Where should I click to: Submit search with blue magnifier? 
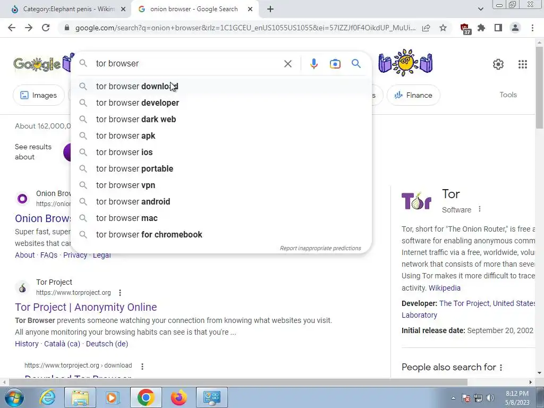click(356, 64)
